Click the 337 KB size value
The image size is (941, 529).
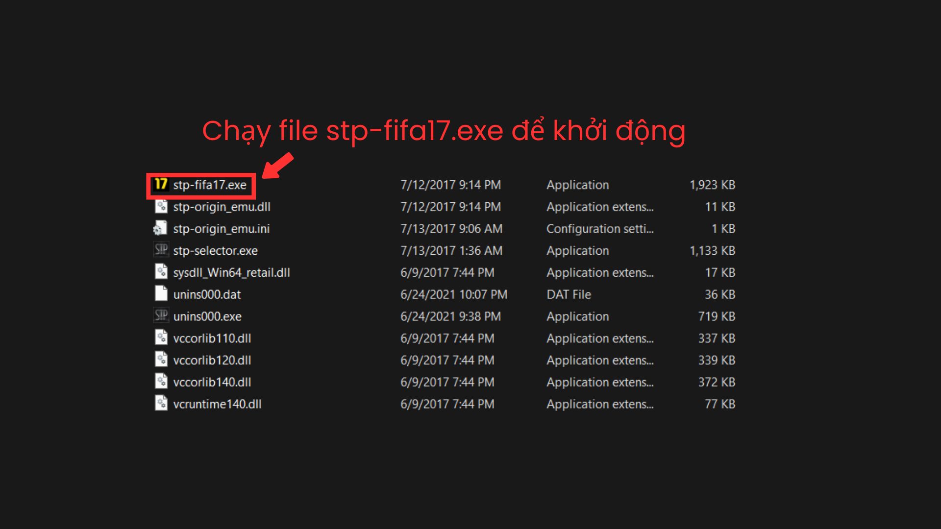click(717, 338)
